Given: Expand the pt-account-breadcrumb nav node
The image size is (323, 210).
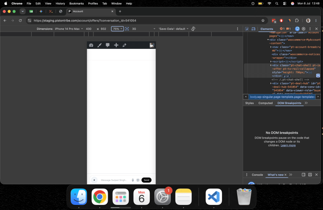Looking at the screenshot, I should click(271, 47).
